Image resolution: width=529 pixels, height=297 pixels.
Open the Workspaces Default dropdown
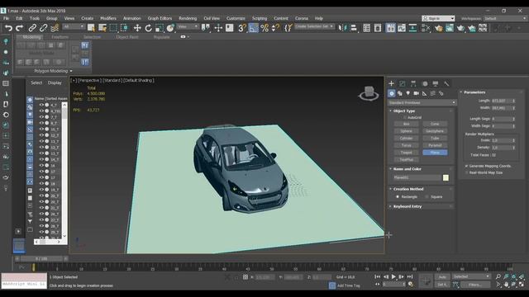(505, 18)
